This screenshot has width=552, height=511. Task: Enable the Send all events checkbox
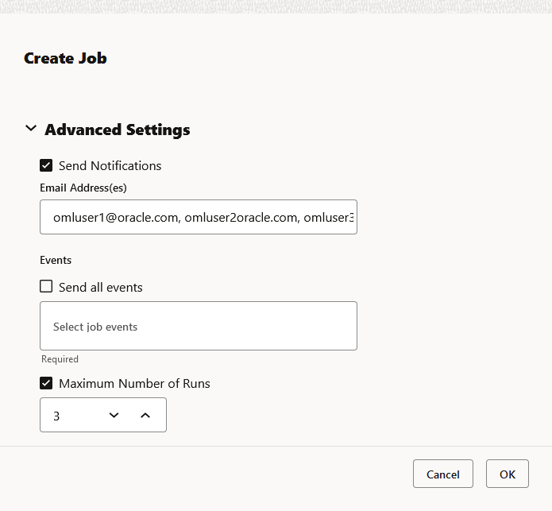click(46, 287)
